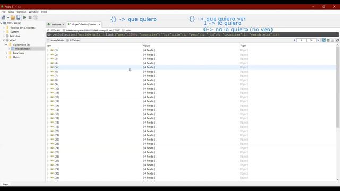Click the { 4 fields } value in row (15)
This screenshot has height=191, width=340.
pos(149,110)
